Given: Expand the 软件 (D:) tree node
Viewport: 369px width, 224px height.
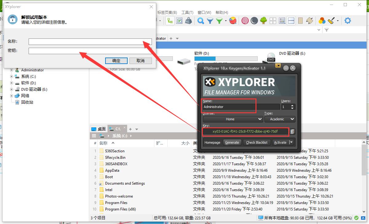Looking at the screenshot, I should [12, 83].
